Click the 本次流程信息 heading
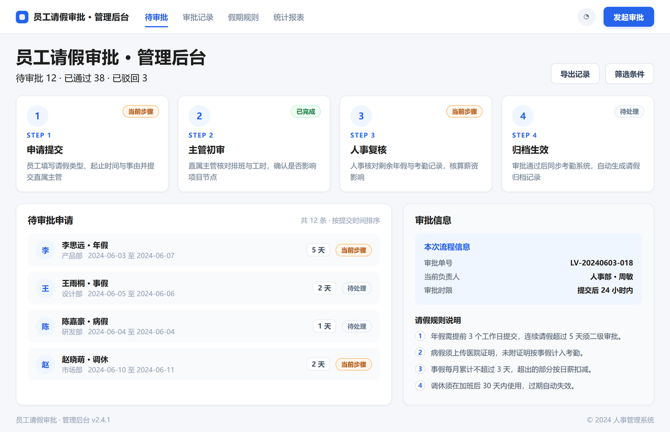 point(447,246)
